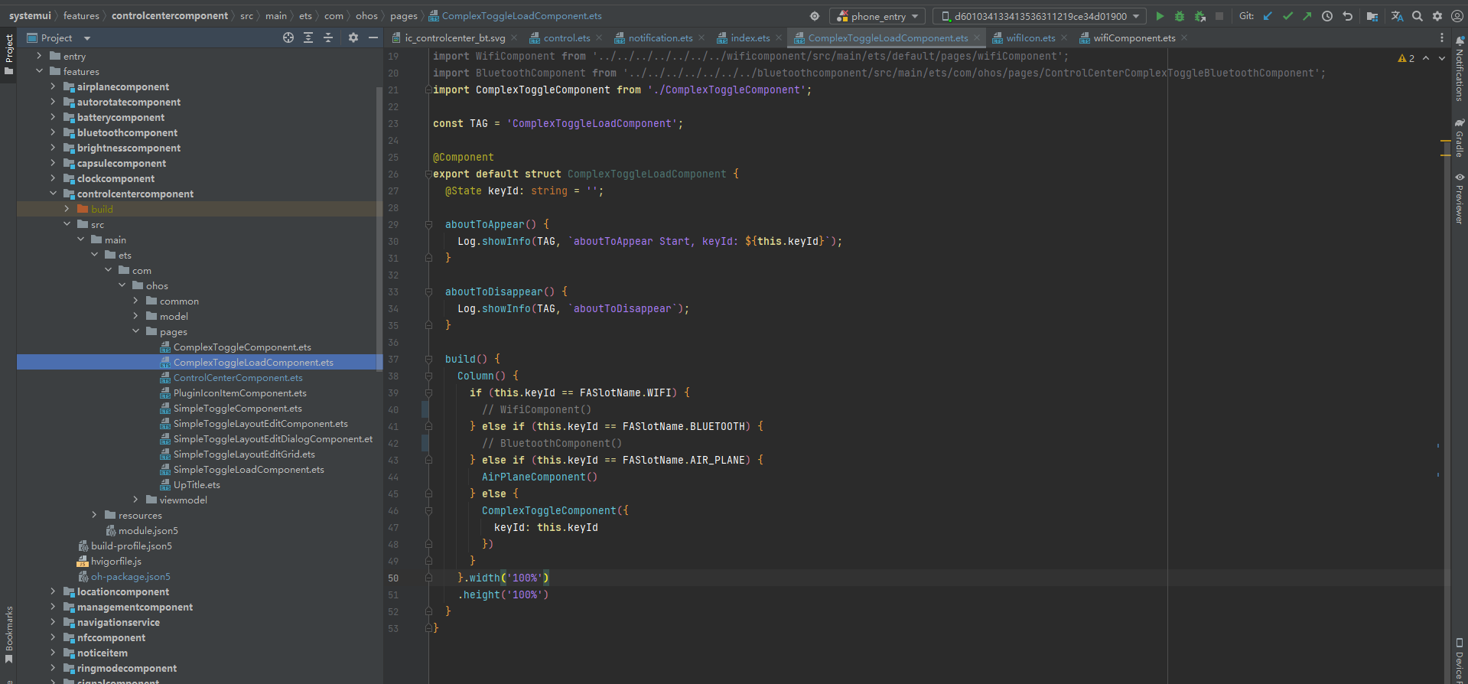Open the Notifications tool window
1468x684 pixels.
tap(1460, 69)
